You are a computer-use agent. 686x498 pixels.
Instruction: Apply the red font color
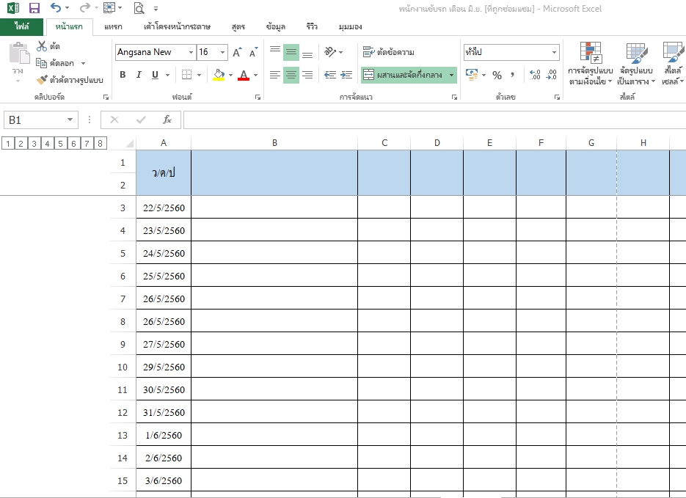pos(244,75)
